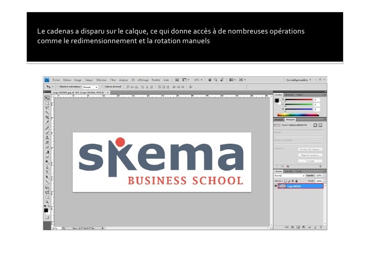370x261 pixels.
Task: Click the foreground color swatch in toolbox
Action: [46, 210]
